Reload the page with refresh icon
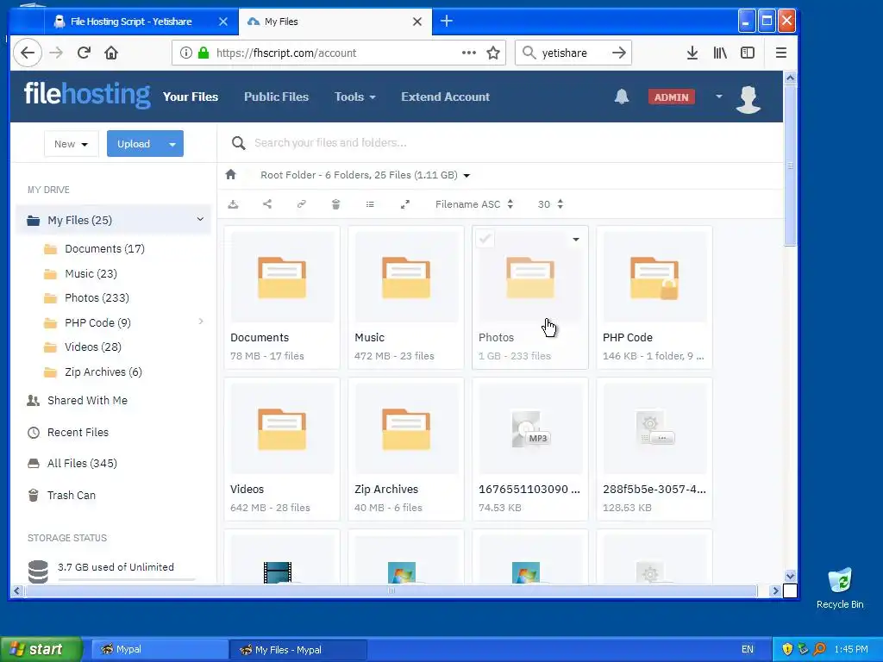883x662 pixels. [x=84, y=53]
